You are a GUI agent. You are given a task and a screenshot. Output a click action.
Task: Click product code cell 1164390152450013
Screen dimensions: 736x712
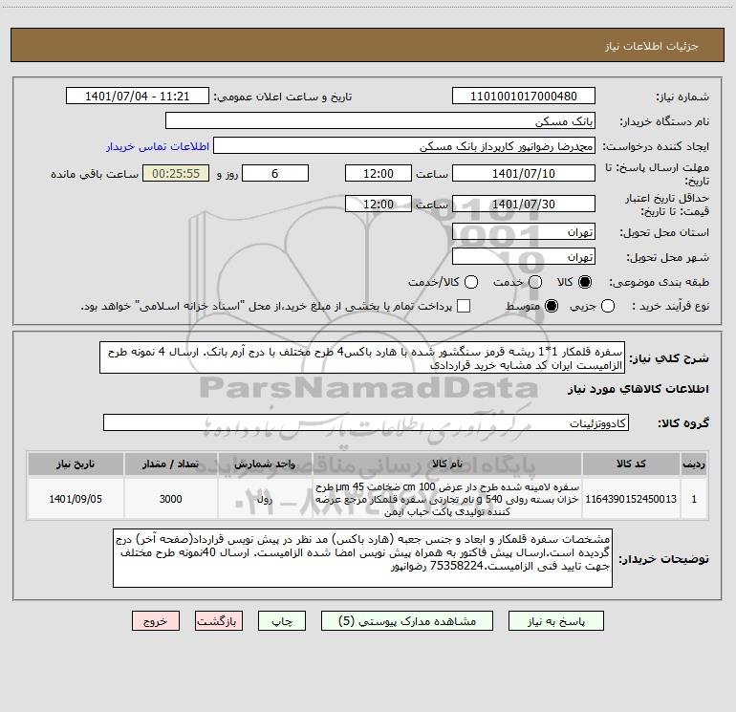631,499
